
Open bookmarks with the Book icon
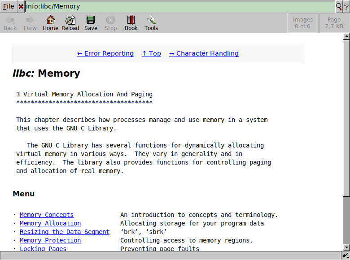tap(131, 23)
